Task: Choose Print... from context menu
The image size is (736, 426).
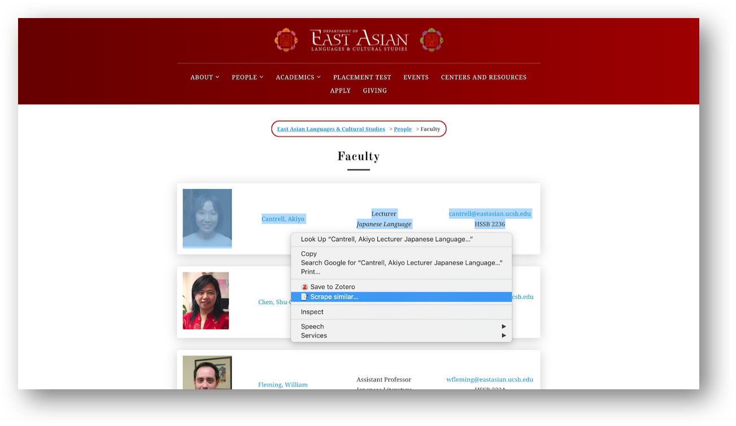Action: click(x=401, y=272)
